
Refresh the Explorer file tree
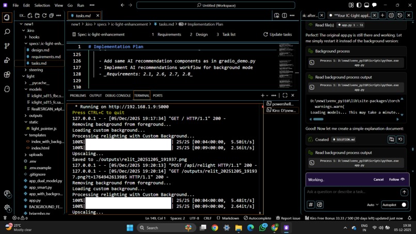pyautogui.click(x=44, y=15)
